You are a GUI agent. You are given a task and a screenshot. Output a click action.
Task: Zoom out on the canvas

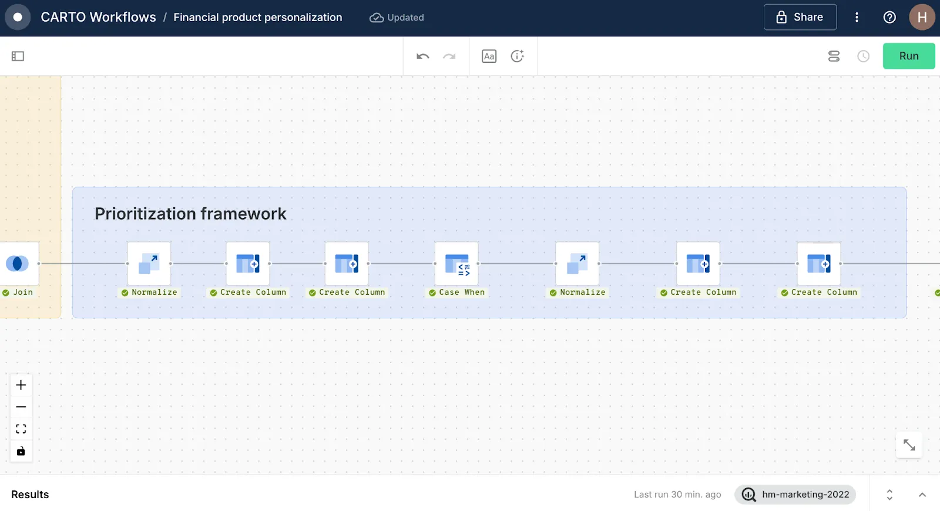pyautogui.click(x=21, y=407)
